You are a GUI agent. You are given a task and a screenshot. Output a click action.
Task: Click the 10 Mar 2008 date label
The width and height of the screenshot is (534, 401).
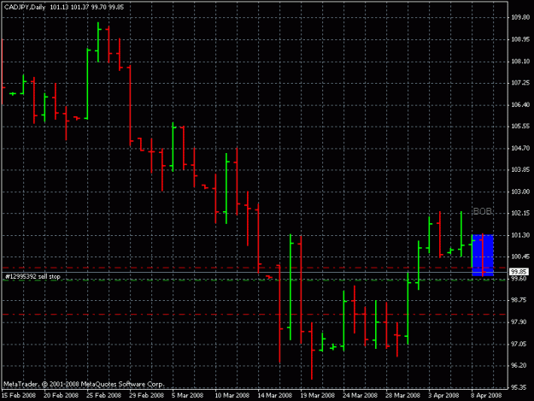pos(232,395)
